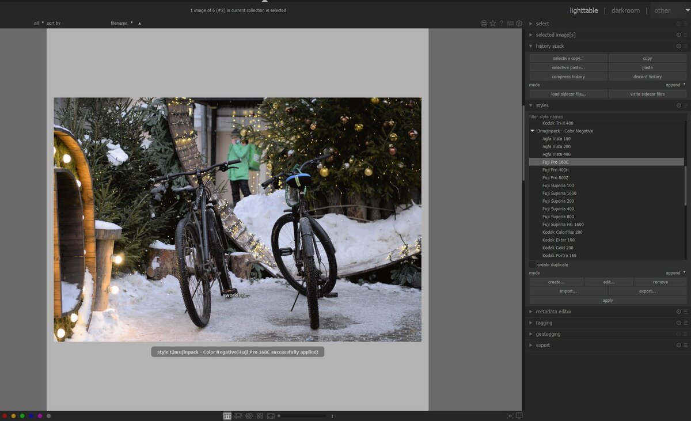
Task: Click the keyboard shortcuts icon
Action: point(510,23)
